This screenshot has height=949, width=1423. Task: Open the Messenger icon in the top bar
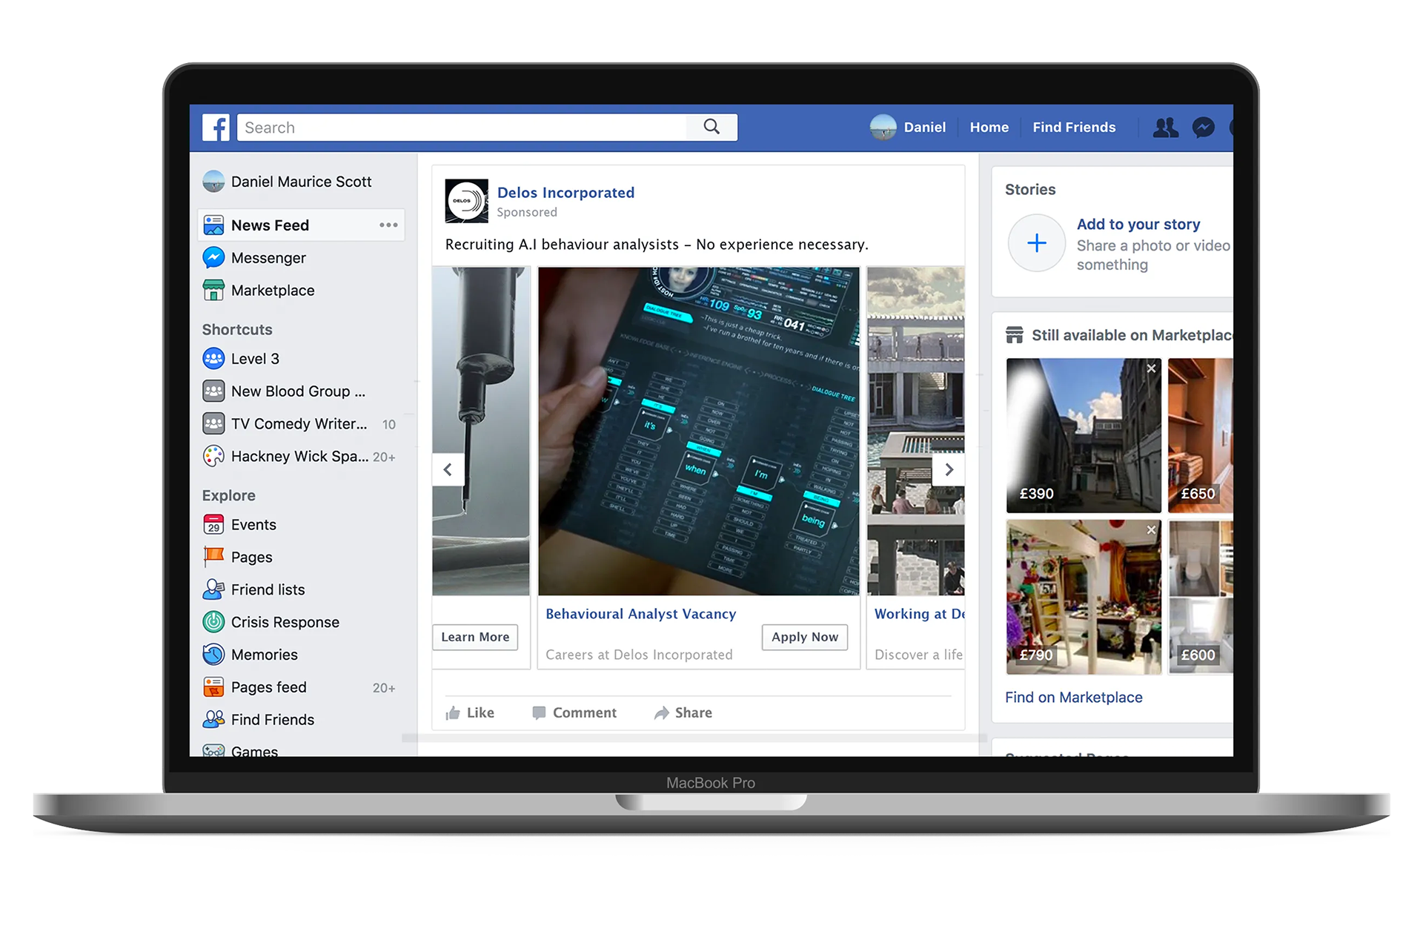pos(1203,128)
